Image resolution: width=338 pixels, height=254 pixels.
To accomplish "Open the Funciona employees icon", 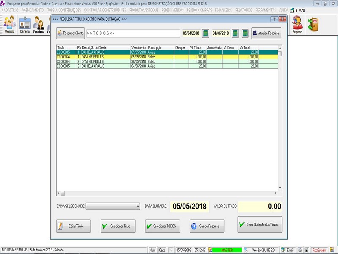I will [38, 25].
